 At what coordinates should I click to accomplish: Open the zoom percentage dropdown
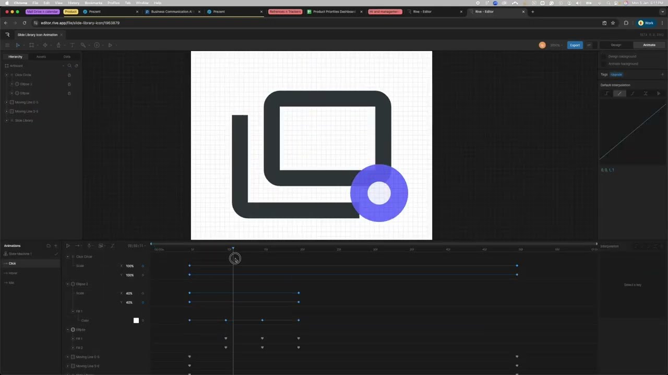pos(556,45)
